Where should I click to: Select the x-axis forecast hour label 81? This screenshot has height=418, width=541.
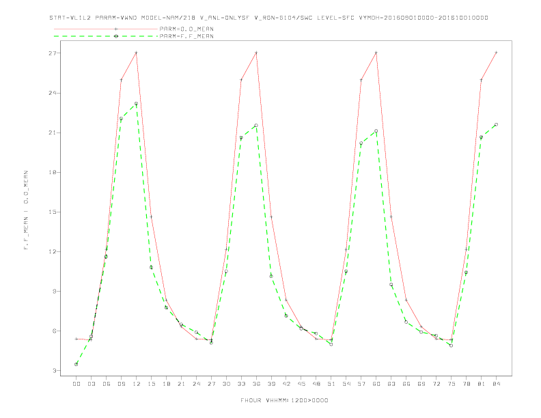482,384
